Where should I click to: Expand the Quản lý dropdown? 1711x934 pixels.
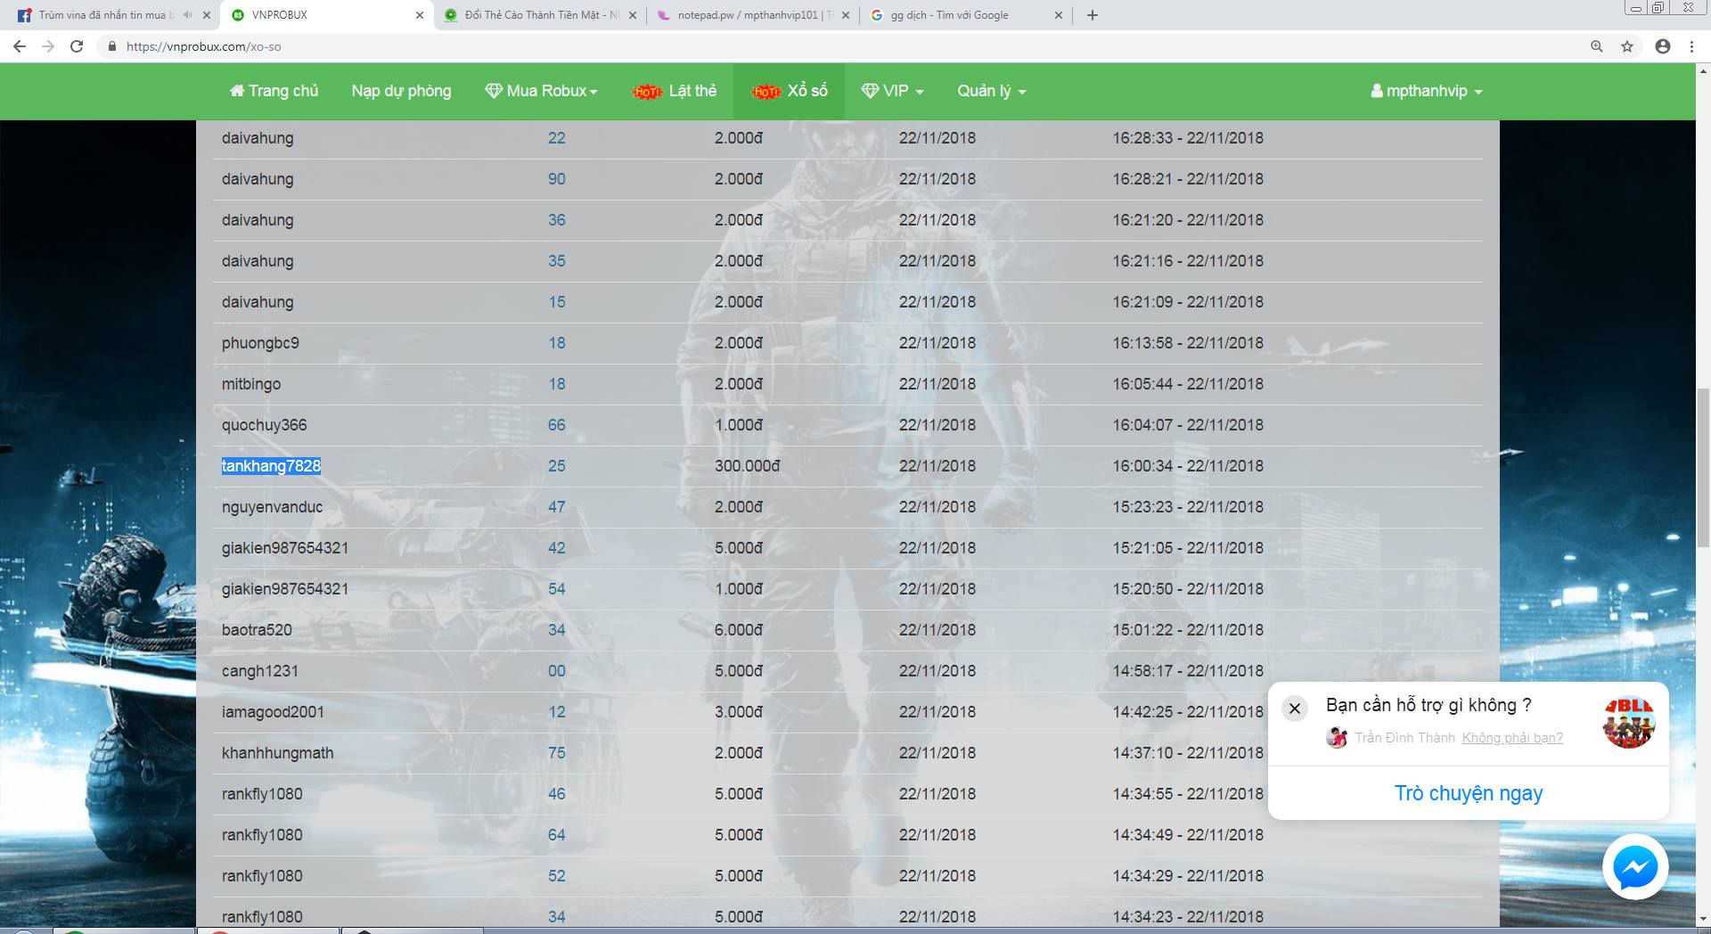click(x=991, y=91)
